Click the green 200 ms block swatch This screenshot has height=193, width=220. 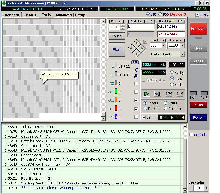pos(116,91)
